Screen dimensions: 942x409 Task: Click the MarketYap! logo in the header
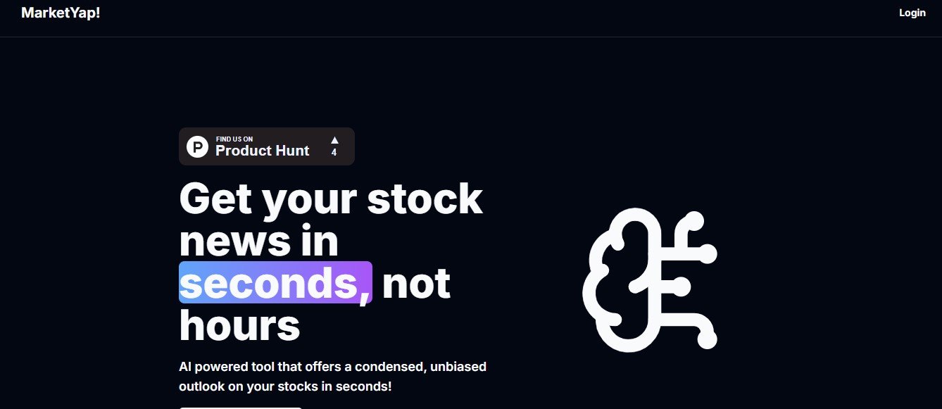coord(61,13)
